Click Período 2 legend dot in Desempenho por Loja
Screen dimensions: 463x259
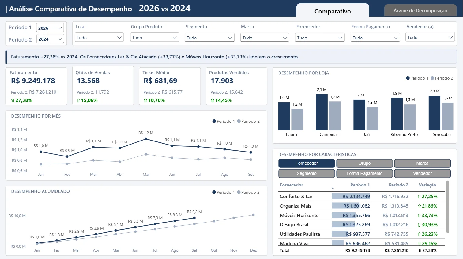pyautogui.click(x=432, y=78)
